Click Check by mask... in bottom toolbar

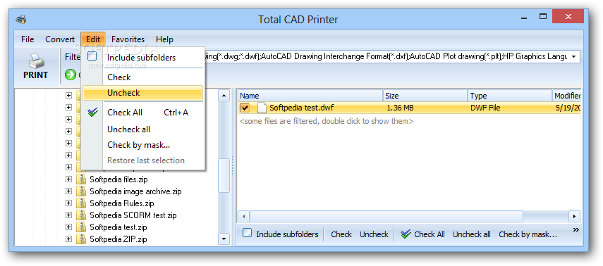point(528,234)
